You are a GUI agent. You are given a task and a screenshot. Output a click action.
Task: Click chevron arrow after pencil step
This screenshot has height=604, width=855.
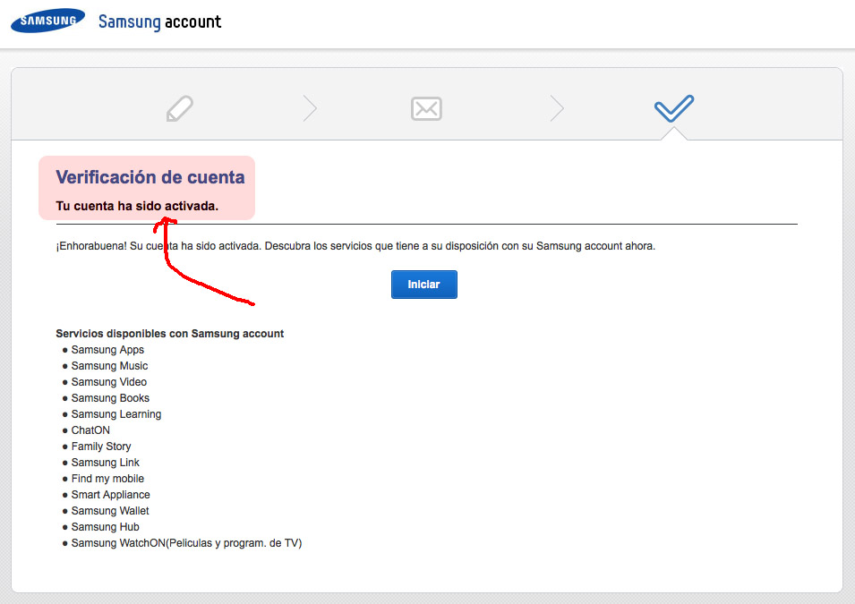[311, 108]
